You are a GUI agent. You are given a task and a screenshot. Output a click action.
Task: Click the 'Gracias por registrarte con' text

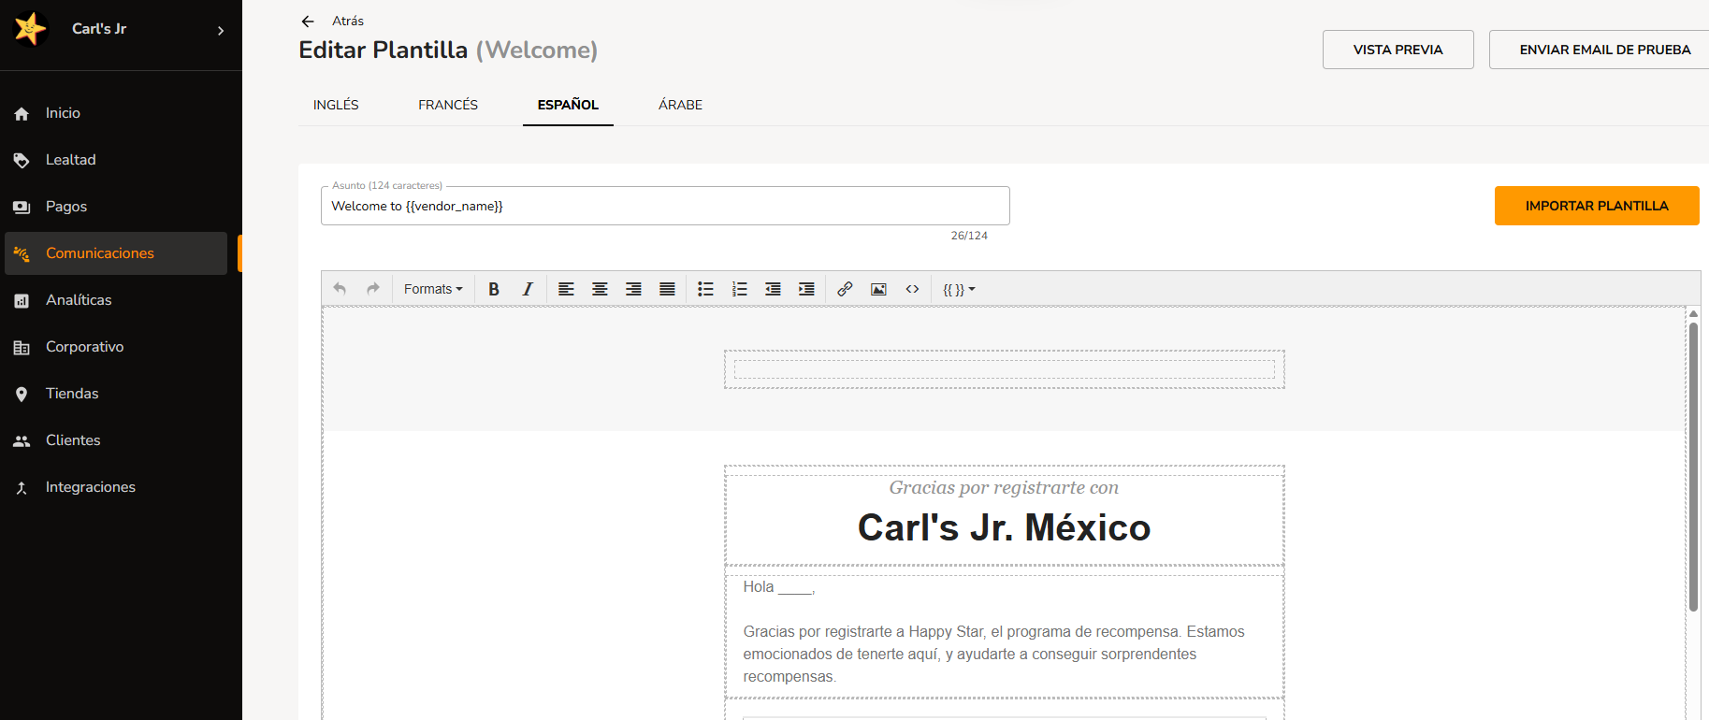click(x=1004, y=487)
